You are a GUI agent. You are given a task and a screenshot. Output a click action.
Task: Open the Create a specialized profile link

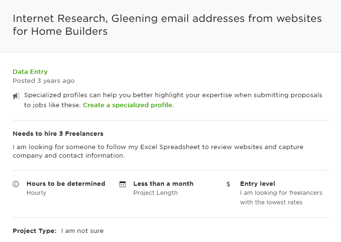tap(128, 105)
